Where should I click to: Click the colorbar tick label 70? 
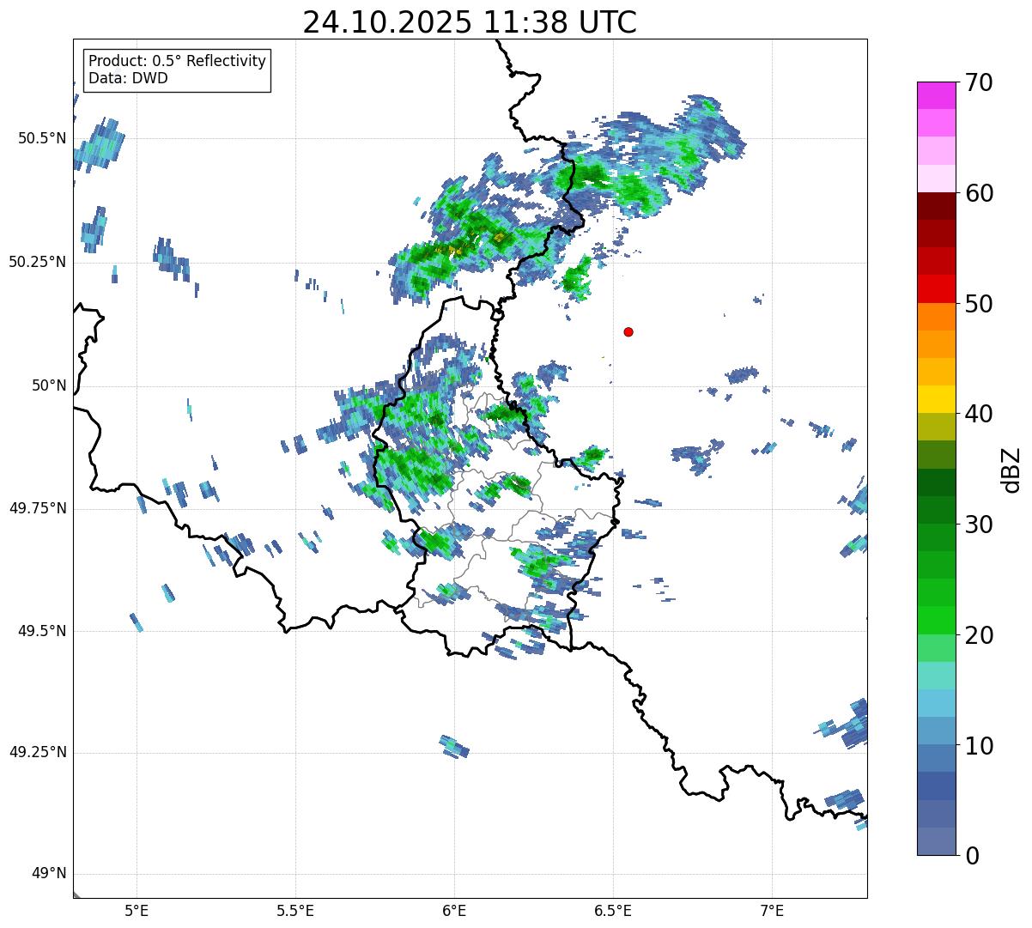pyautogui.click(x=979, y=82)
